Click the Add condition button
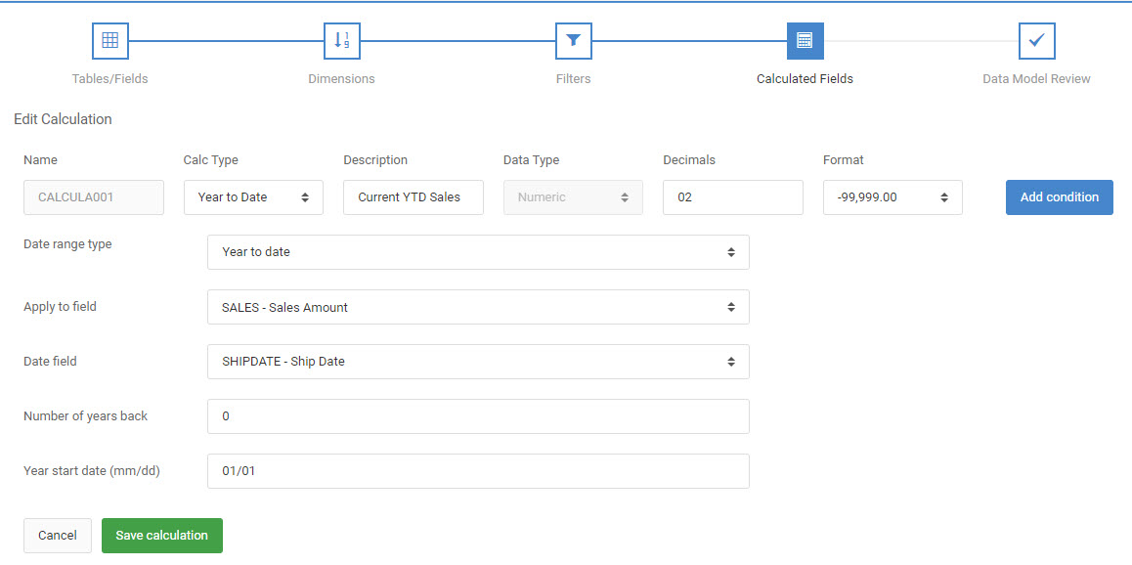Screen dimensions: 1132x565 pos(1059,197)
